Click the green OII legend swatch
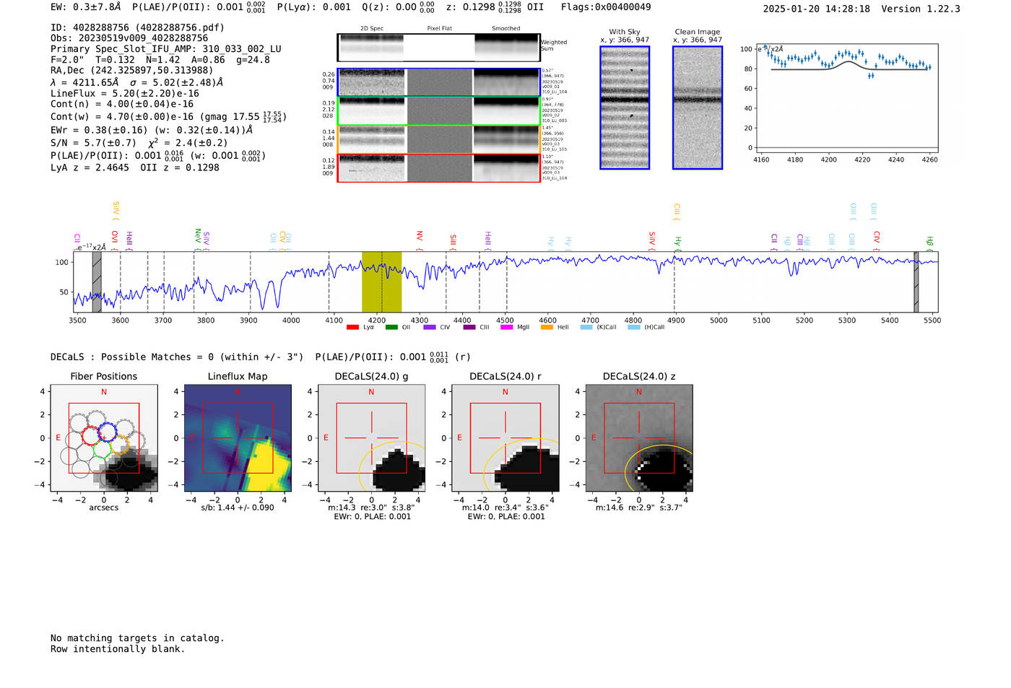This screenshot has width=1011, height=688. (391, 327)
